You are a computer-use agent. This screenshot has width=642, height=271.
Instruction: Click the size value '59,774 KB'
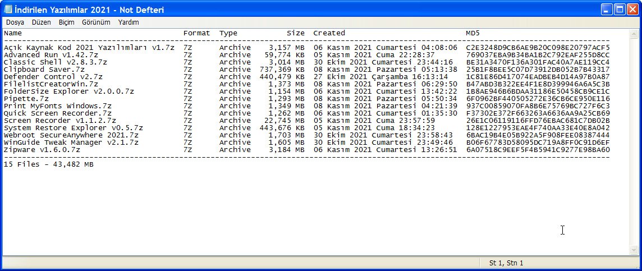(x=285, y=55)
